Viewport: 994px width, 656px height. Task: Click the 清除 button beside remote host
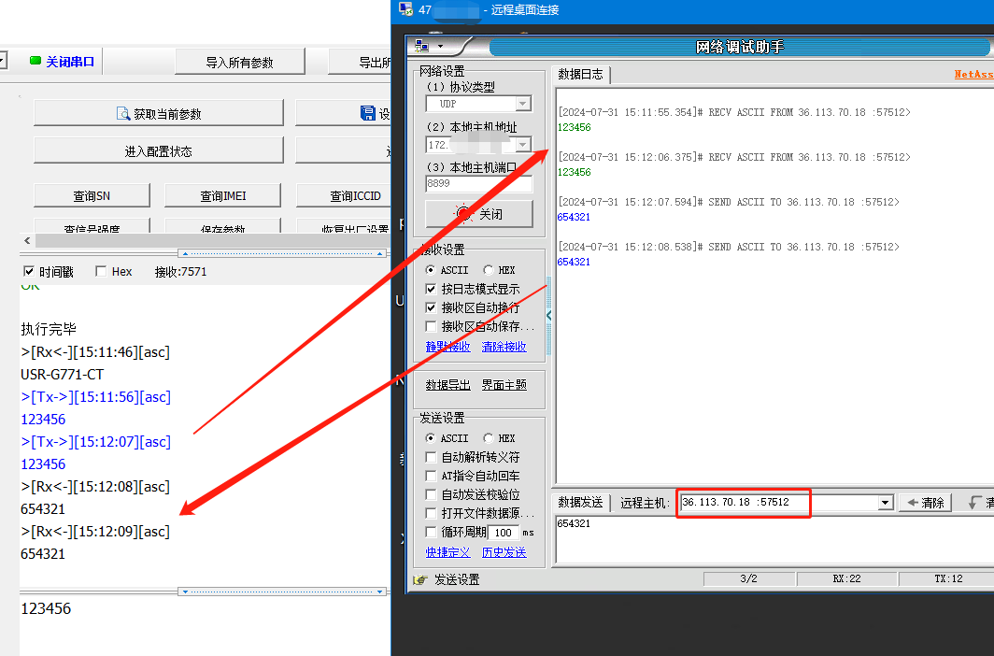tap(925, 503)
